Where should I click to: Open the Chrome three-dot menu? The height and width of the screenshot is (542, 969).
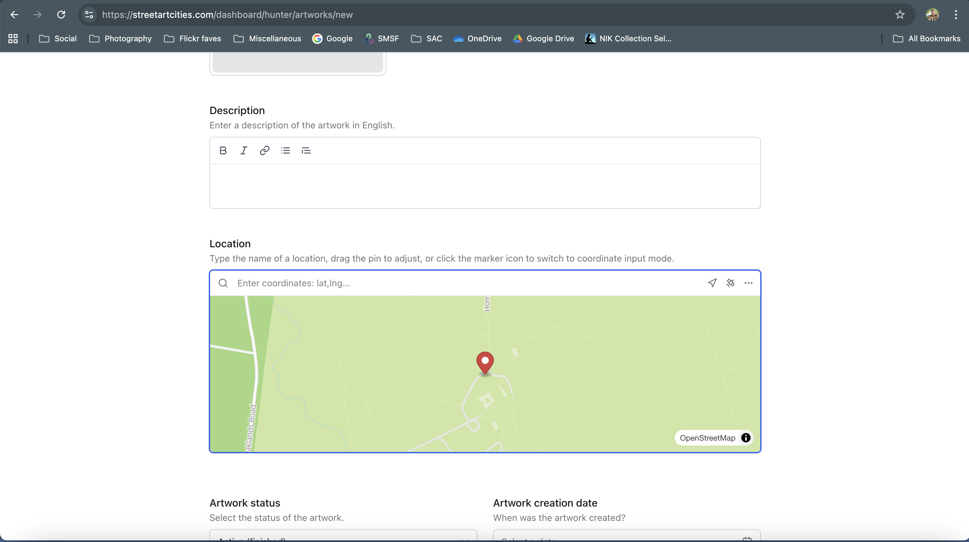coord(955,15)
